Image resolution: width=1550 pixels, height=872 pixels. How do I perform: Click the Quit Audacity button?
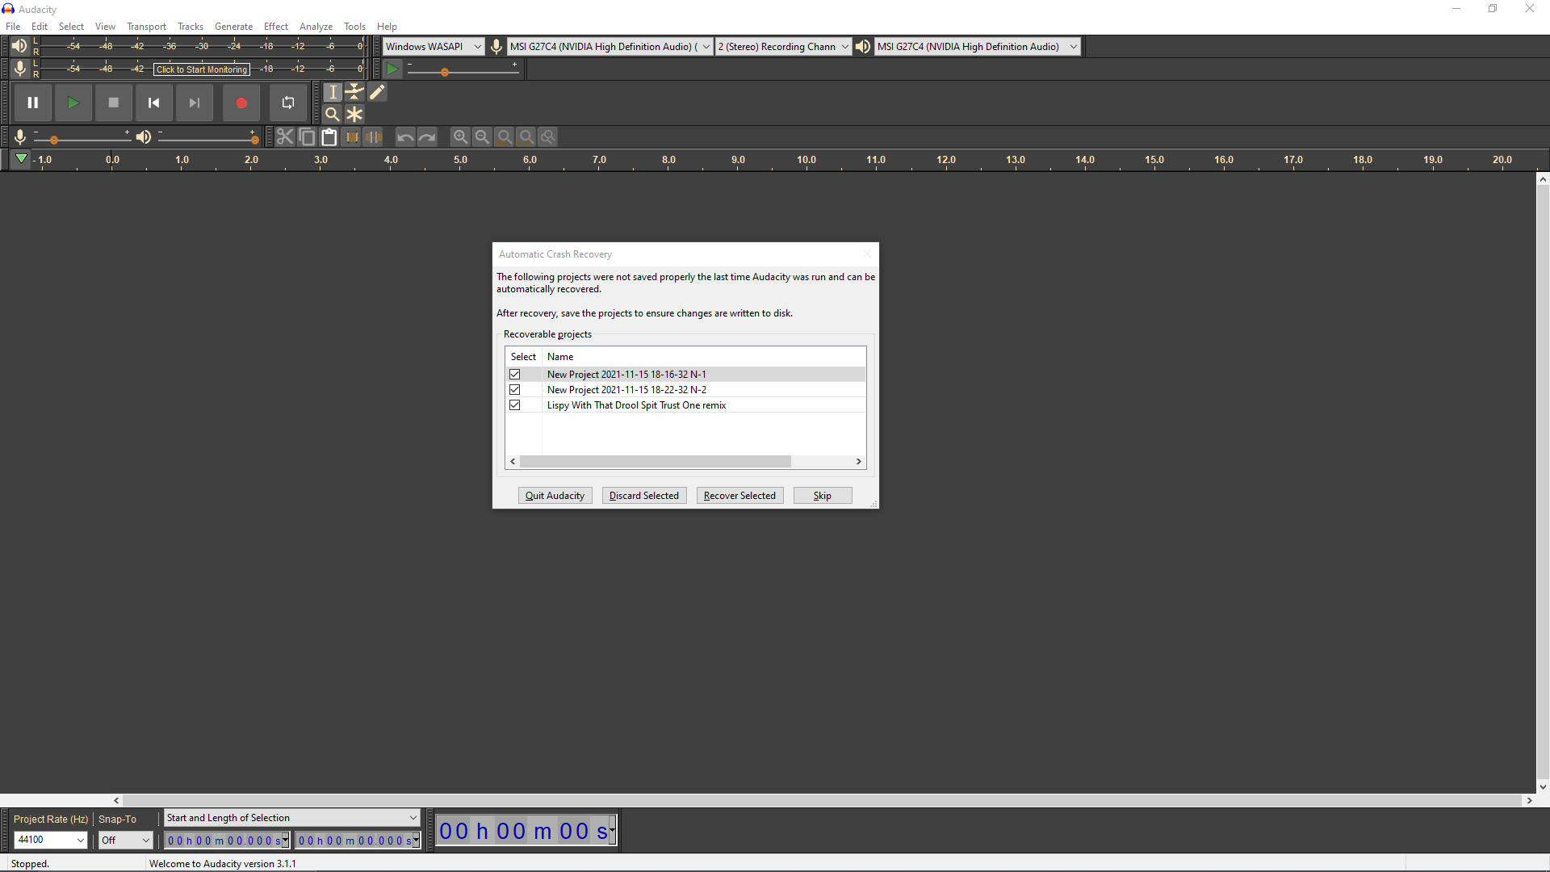click(x=555, y=496)
